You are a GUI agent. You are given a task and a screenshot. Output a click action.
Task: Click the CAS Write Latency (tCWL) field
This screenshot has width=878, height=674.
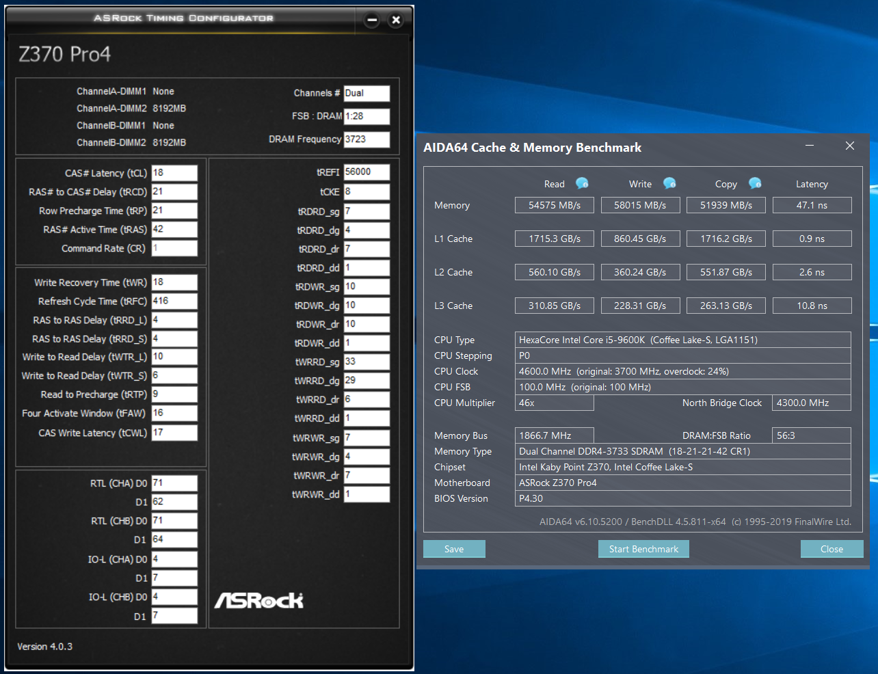[x=174, y=433]
